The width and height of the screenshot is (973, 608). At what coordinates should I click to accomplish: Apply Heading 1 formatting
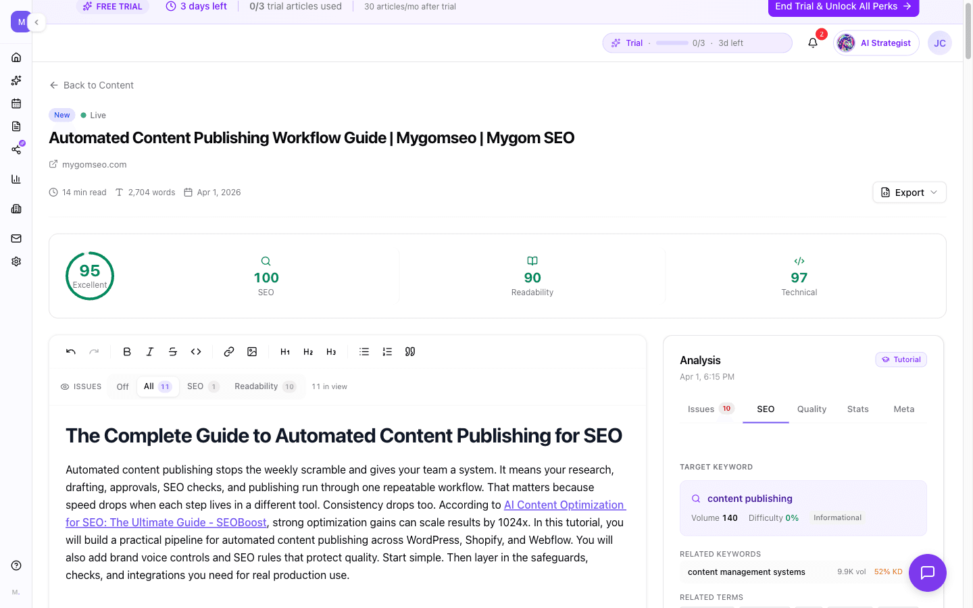(x=284, y=351)
